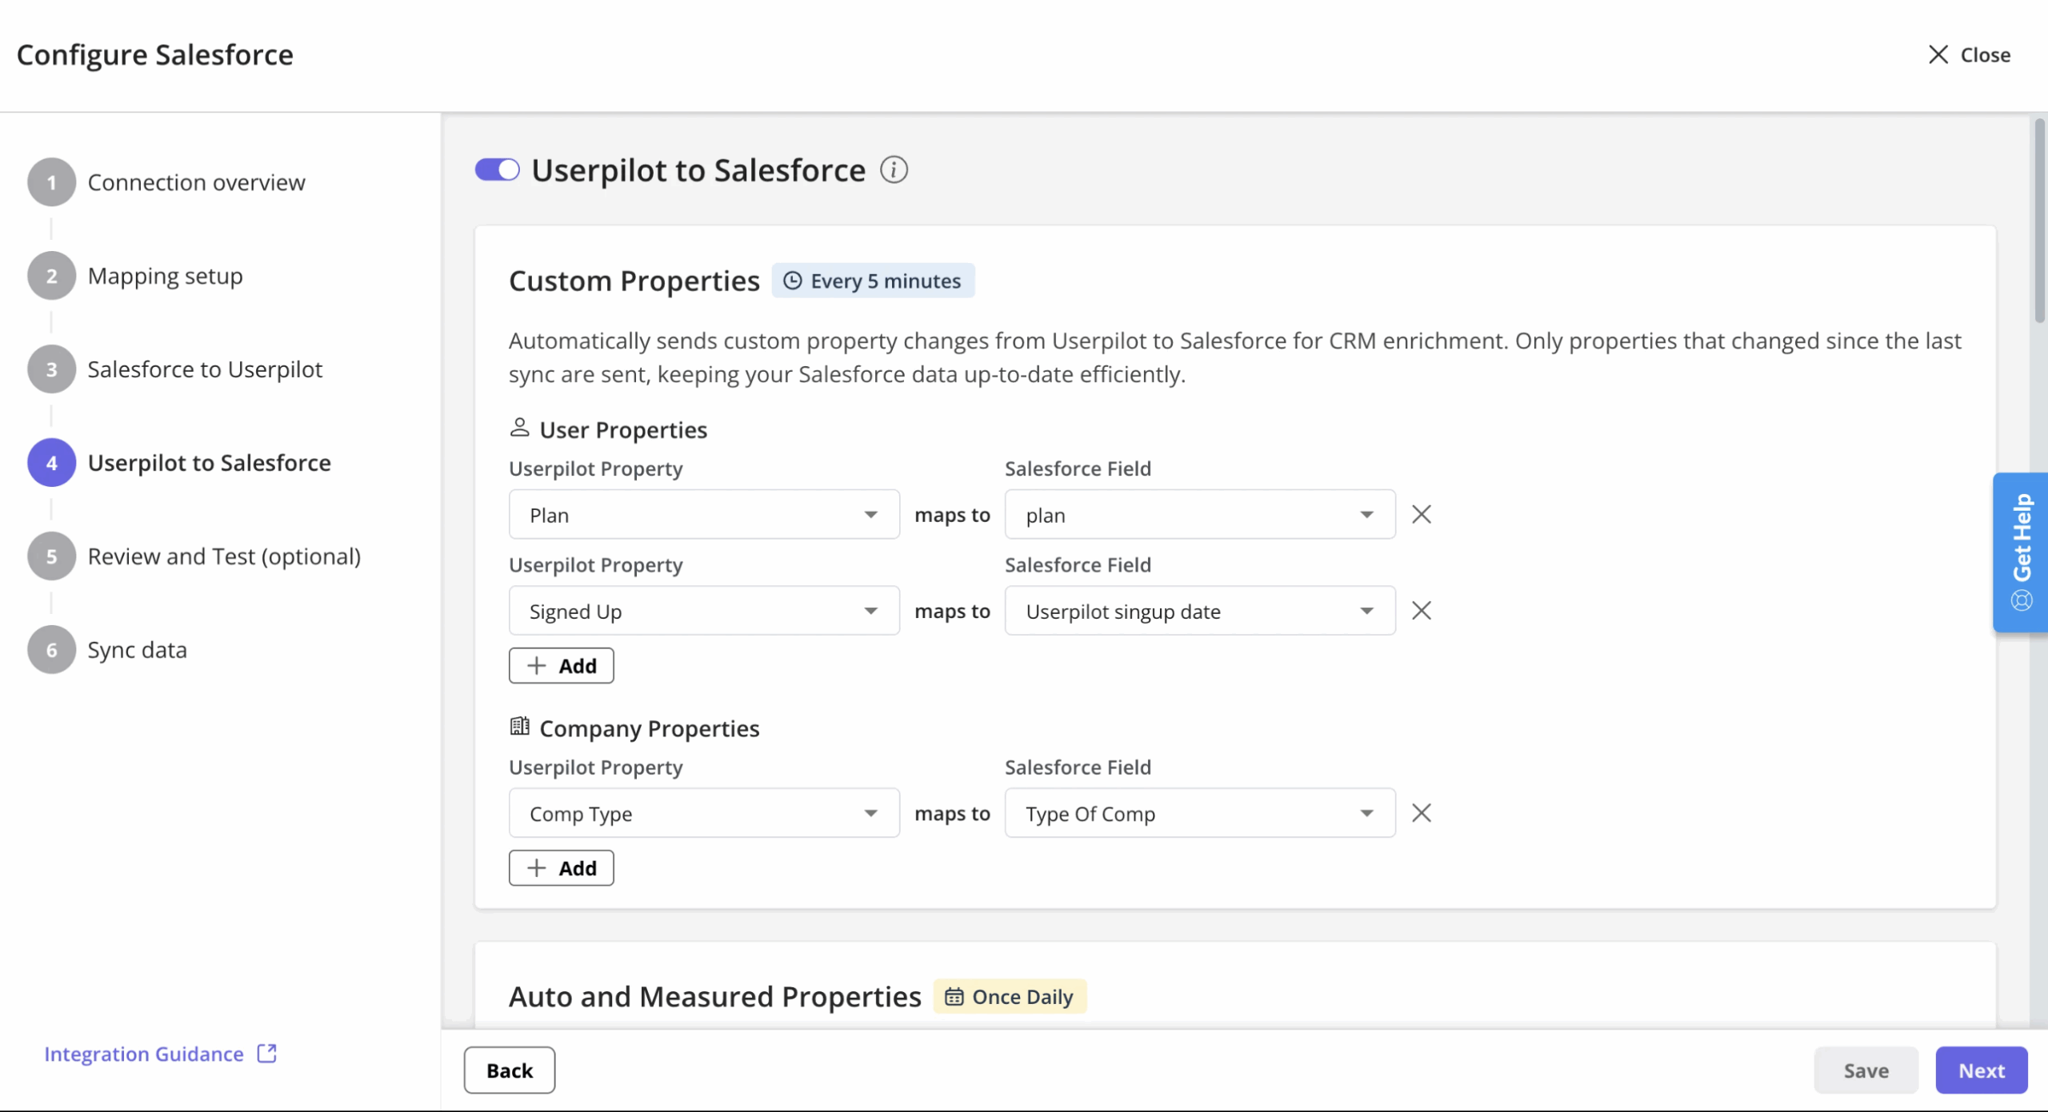Click the clock icon in Every 5 minutes badge
Image resolution: width=2048 pixels, height=1112 pixels.
792,281
